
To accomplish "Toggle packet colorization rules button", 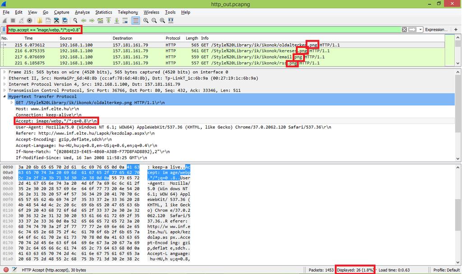I will tap(135, 21).
